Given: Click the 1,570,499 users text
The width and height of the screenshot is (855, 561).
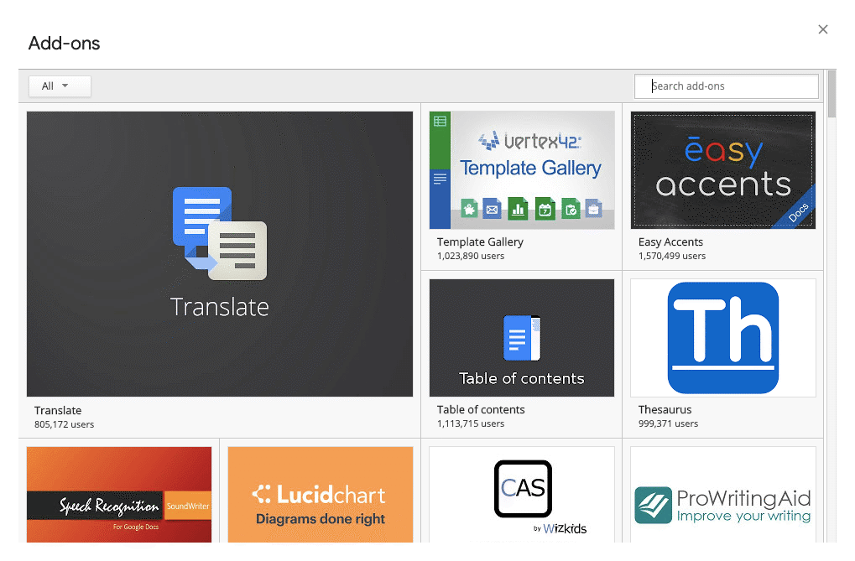Looking at the screenshot, I should 672,256.
